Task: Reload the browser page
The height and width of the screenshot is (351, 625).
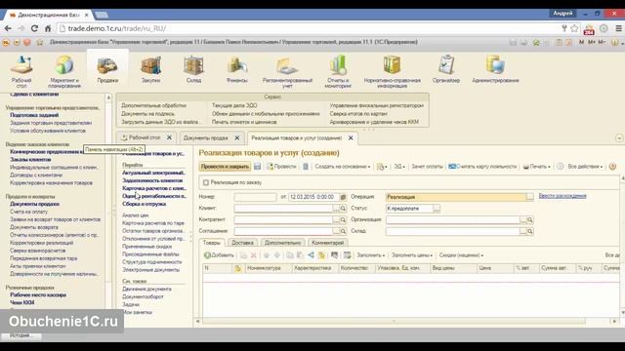Action: (x=35, y=28)
